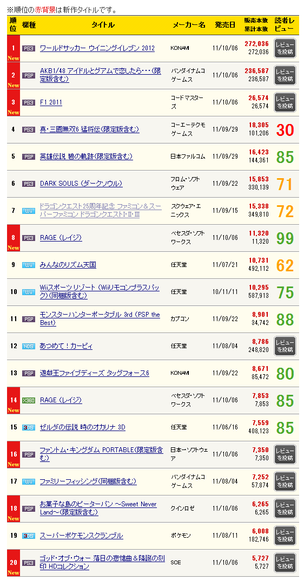Click X360 icon in rank 14 RAGE row

click(29, 400)
